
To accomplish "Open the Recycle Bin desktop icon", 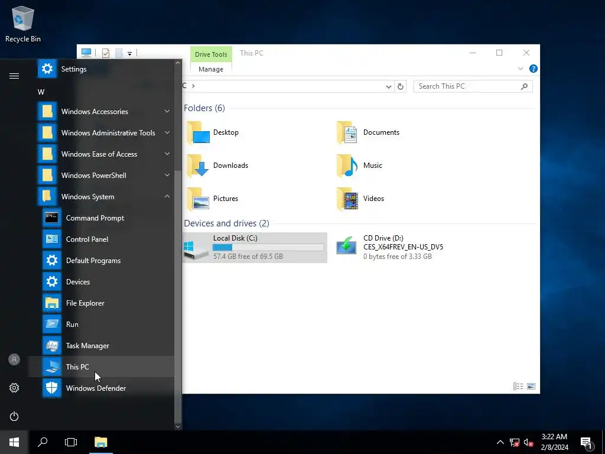I will (23, 24).
